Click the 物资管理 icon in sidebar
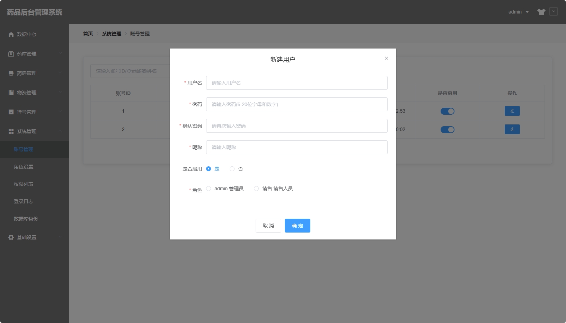This screenshot has height=323, width=566. (11, 93)
